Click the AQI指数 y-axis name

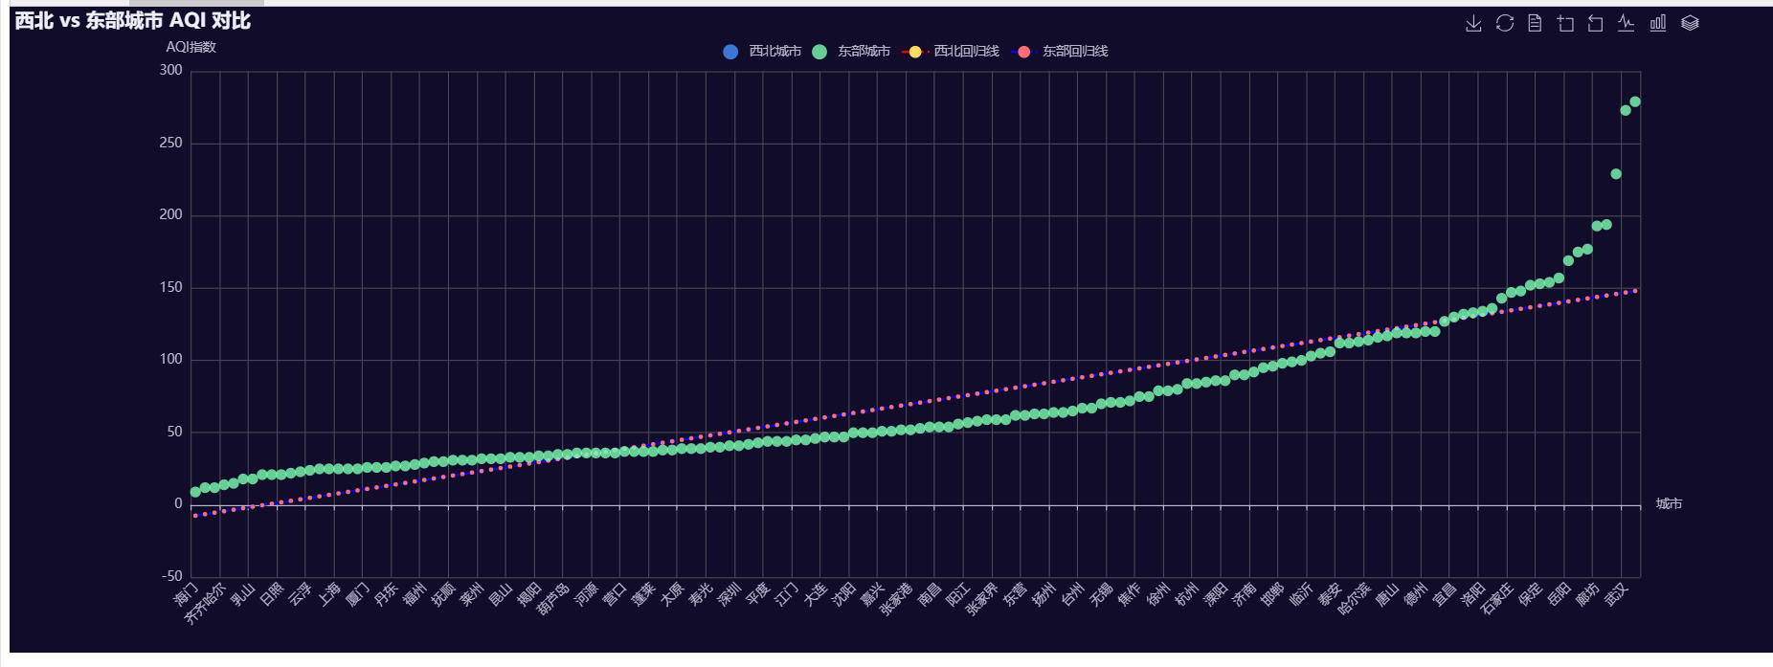click(x=191, y=47)
